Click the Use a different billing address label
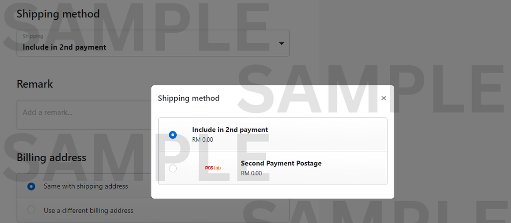The height and width of the screenshot is (223, 511). click(x=89, y=210)
